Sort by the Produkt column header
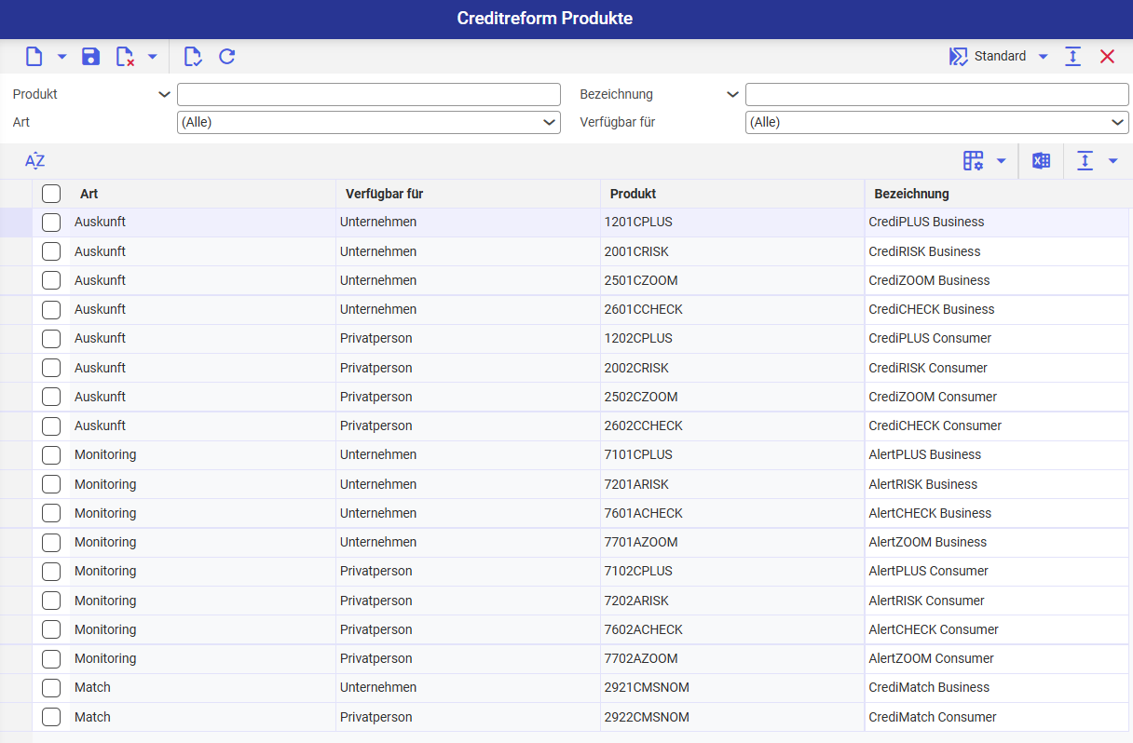Image resolution: width=1133 pixels, height=743 pixels. [633, 194]
